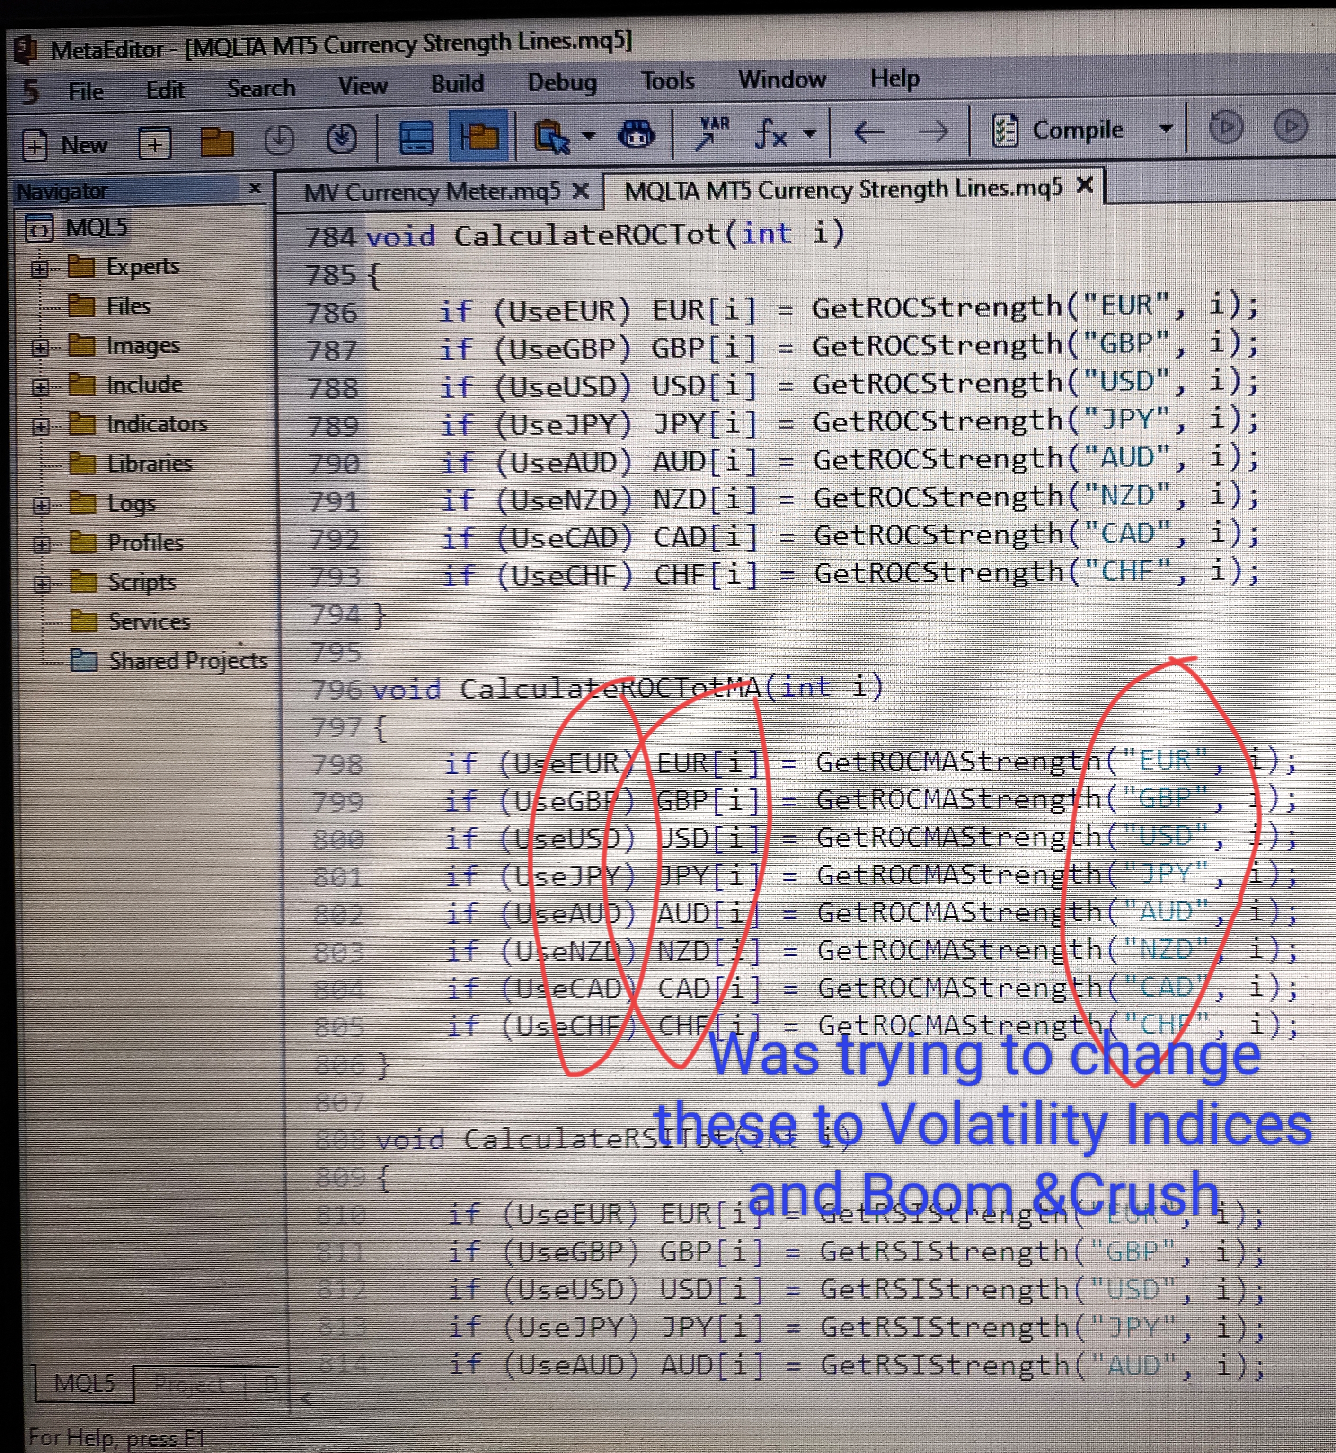
Task: Click the forward navigation arrow
Action: [x=933, y=131]
